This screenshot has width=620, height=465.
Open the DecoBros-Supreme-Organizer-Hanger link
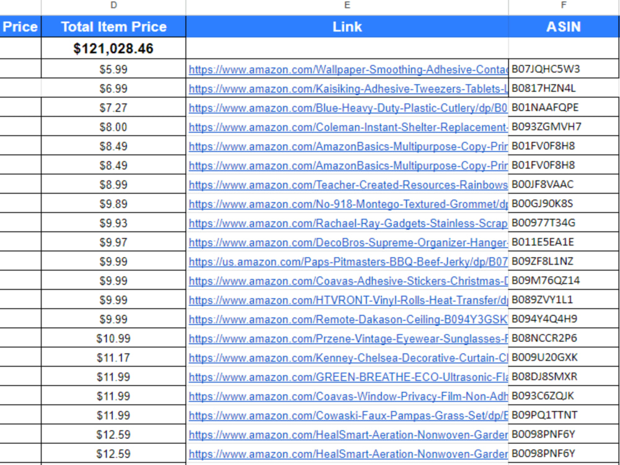pyautogui.click(x=348, y=242)
